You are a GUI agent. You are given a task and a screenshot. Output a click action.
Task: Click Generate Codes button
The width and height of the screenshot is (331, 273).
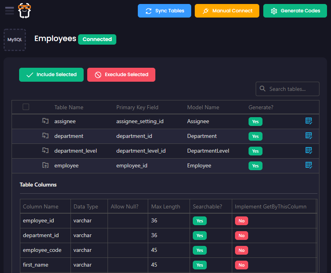[295, 11]
